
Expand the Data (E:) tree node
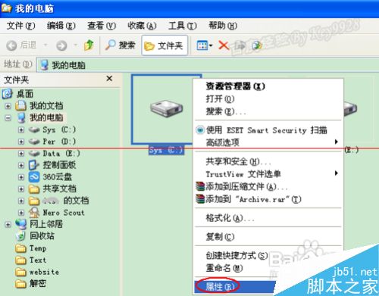21,154
